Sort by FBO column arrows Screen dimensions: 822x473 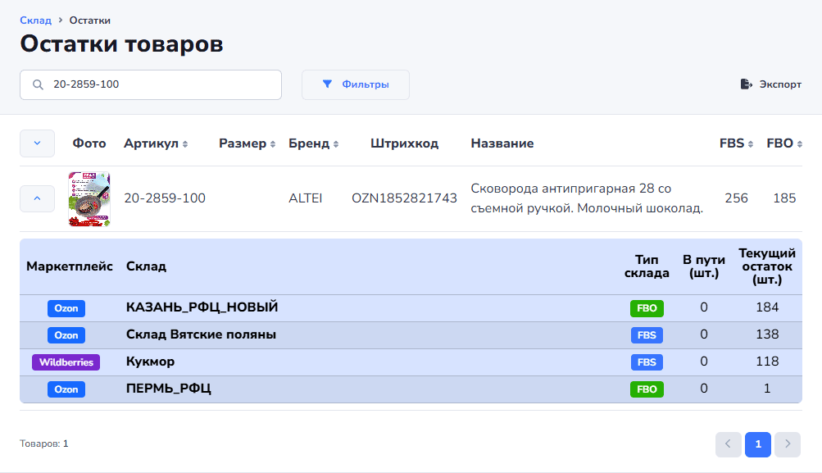point(800,144)
